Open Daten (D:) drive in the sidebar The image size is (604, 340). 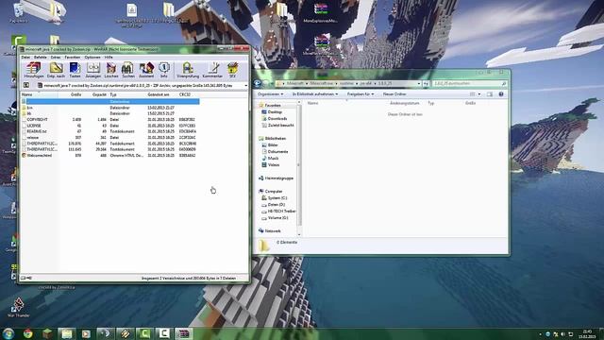tap(277, 205)
